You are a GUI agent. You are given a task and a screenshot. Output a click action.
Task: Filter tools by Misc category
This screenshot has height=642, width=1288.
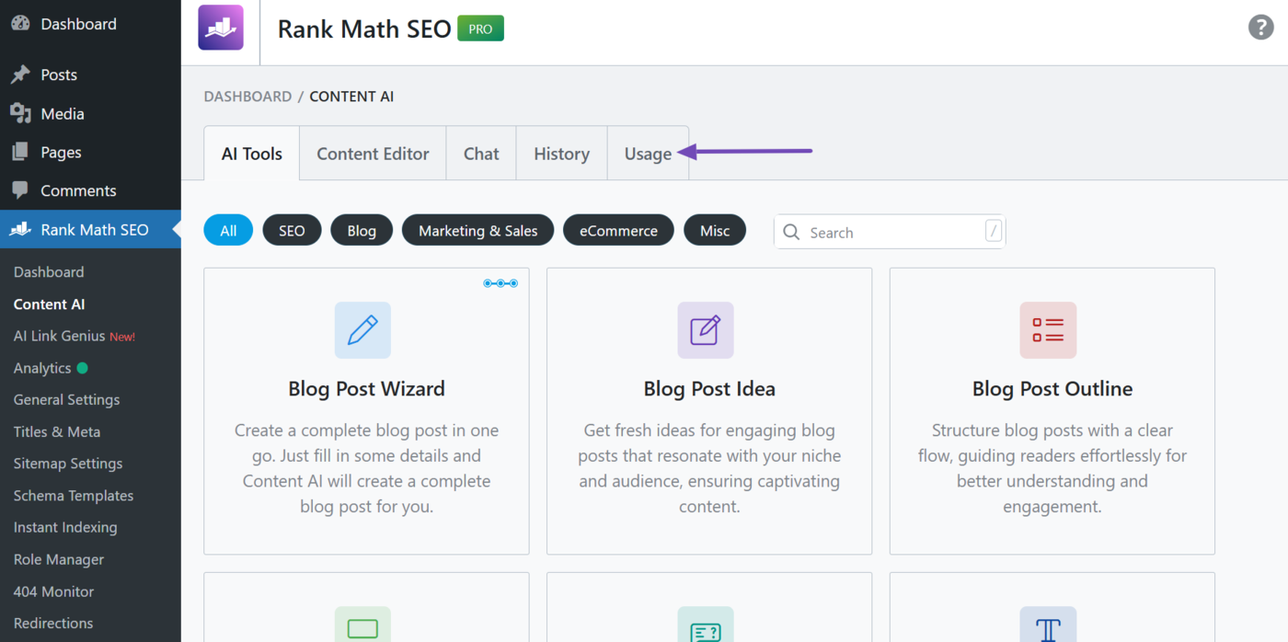click(x=715, y=230)
